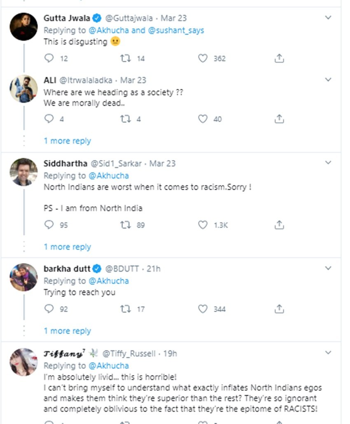Open the dropdown chevron on Gutta Jwala's tweet

click(328, 18)
